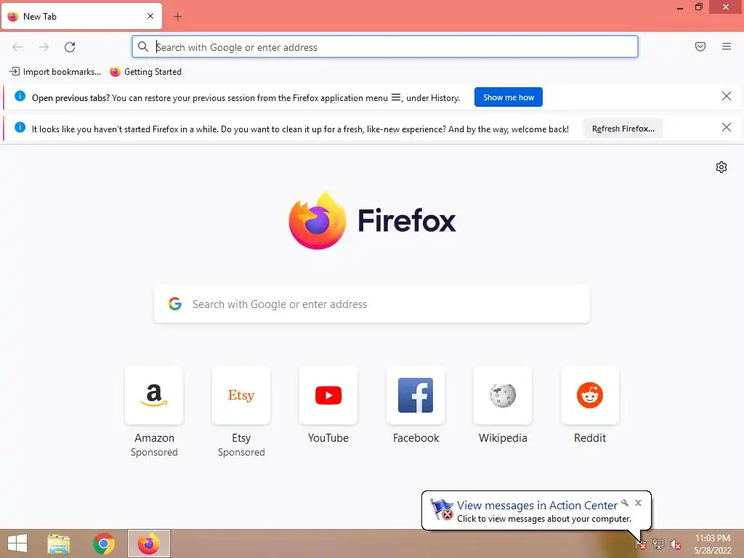Screen dimensions: 744x558
Task: Click the Firefox logo on the page
Action: click(x=318, y=220)
